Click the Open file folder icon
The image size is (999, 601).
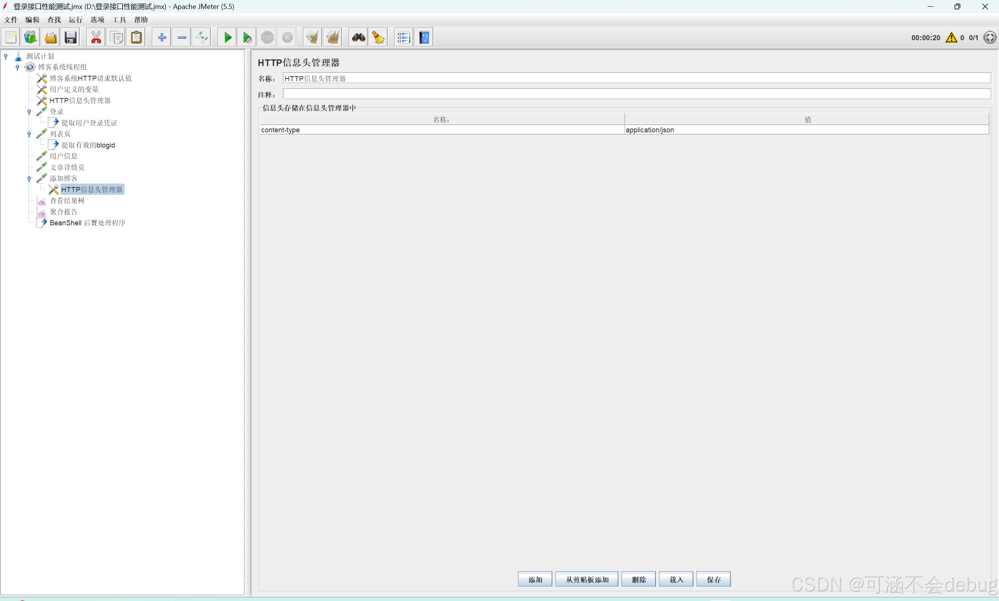(x=51, y=37)
